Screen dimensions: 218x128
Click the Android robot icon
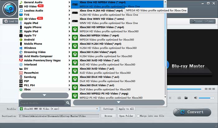coord(21,40)
